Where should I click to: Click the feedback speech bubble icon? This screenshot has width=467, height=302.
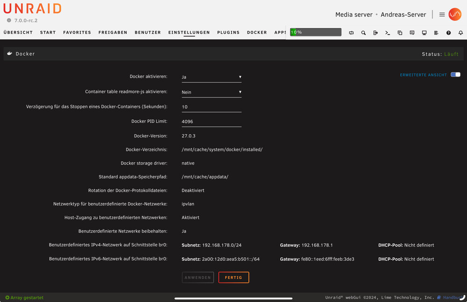coord(412,33)
